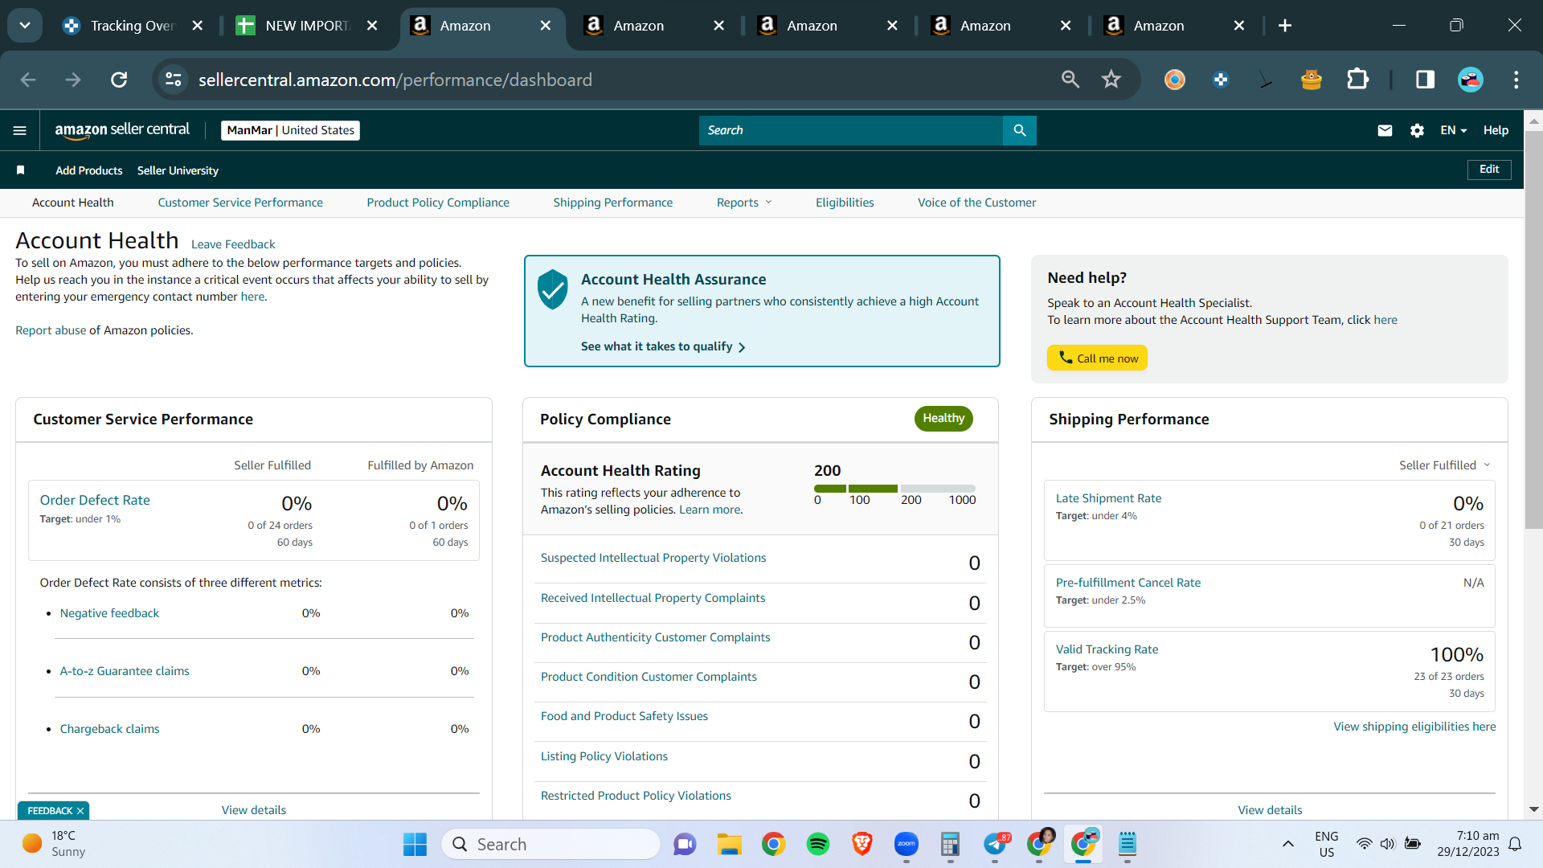The height and width of the screenshot is (868, 1543).
Task: Open Spotify from the taskbar
Action: 817,844
